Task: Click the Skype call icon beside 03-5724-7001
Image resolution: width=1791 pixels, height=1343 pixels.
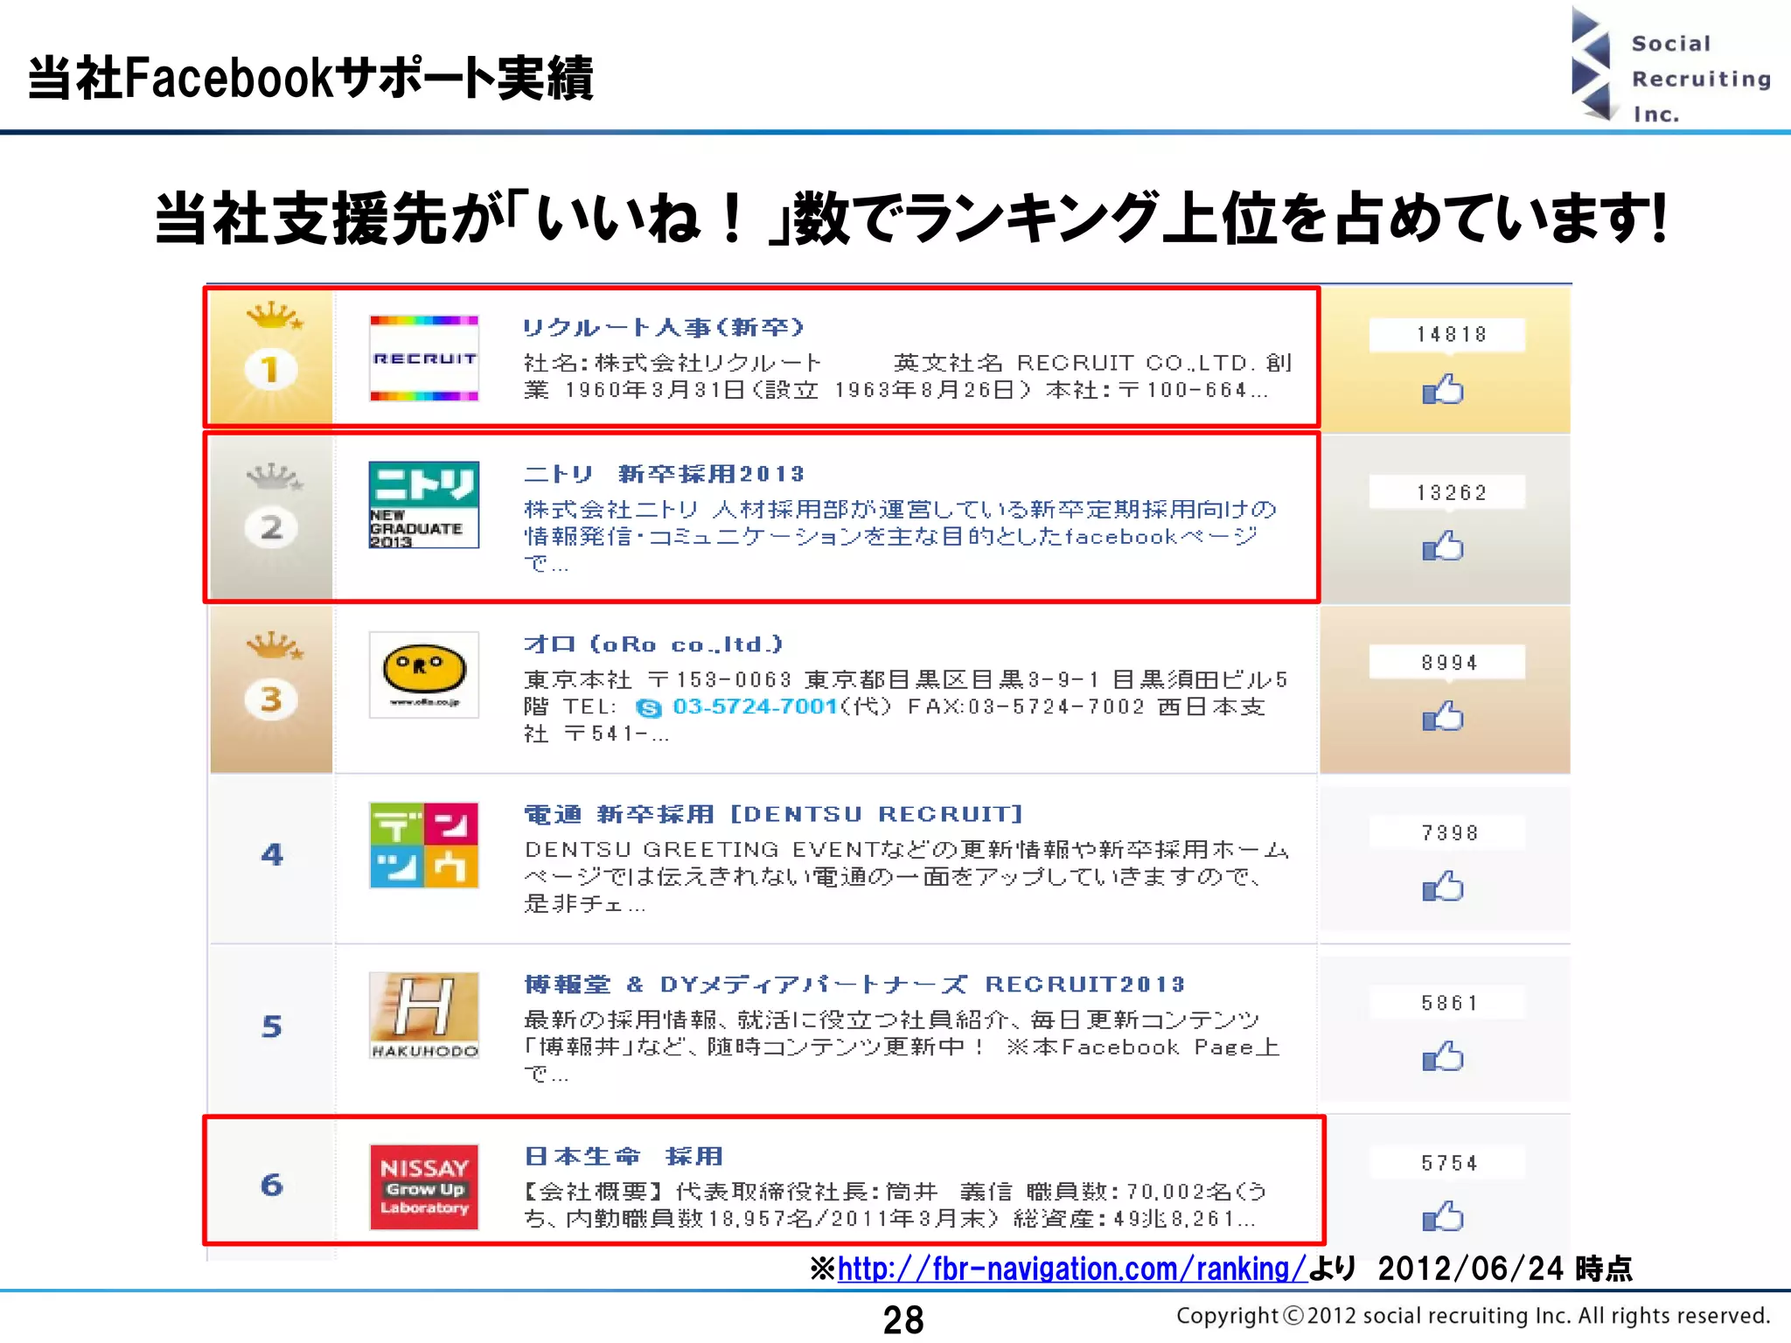Action: coord(649,707)
